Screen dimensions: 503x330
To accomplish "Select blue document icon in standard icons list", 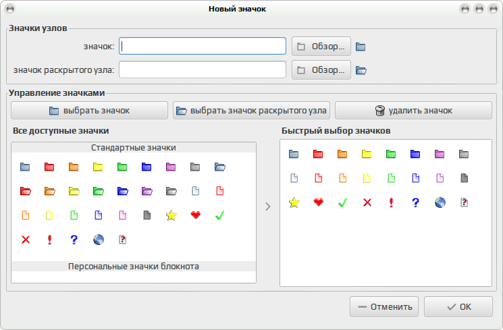I will [99, 215].
